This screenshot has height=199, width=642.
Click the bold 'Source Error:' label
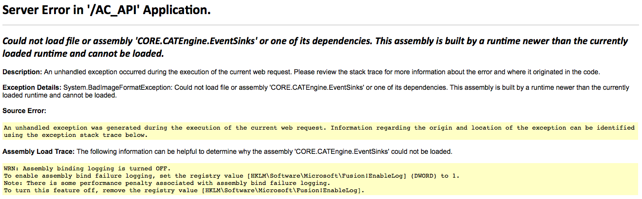click(24, 111)
